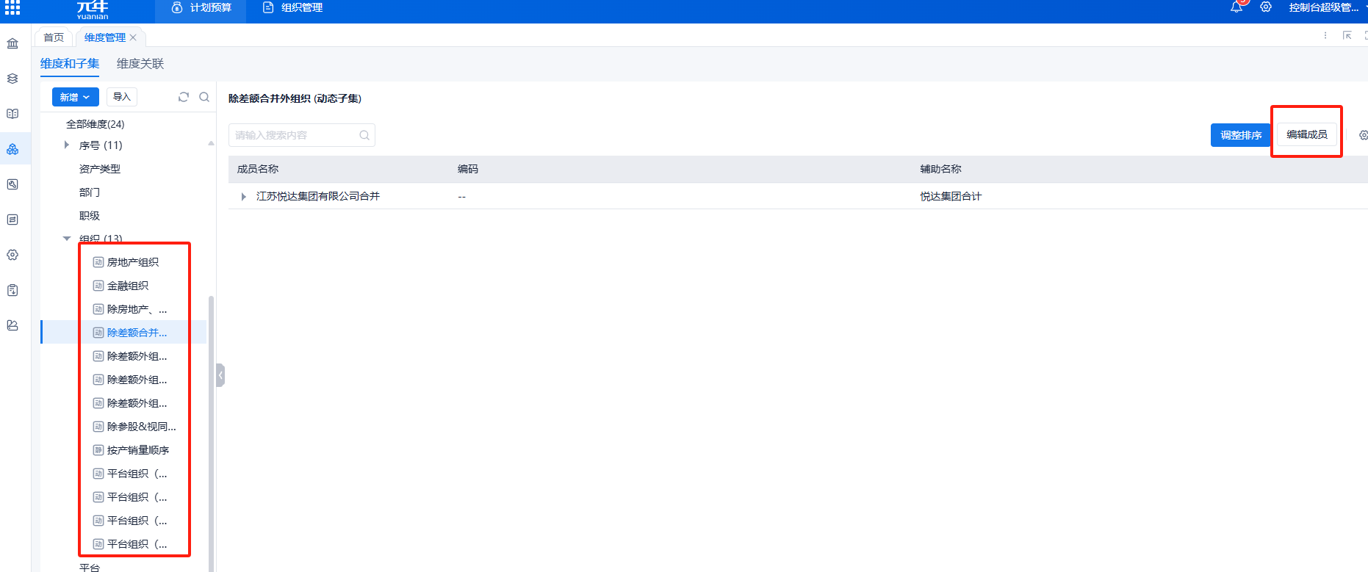
Task: Open the 新增 dropdown button
Action: 74,97
